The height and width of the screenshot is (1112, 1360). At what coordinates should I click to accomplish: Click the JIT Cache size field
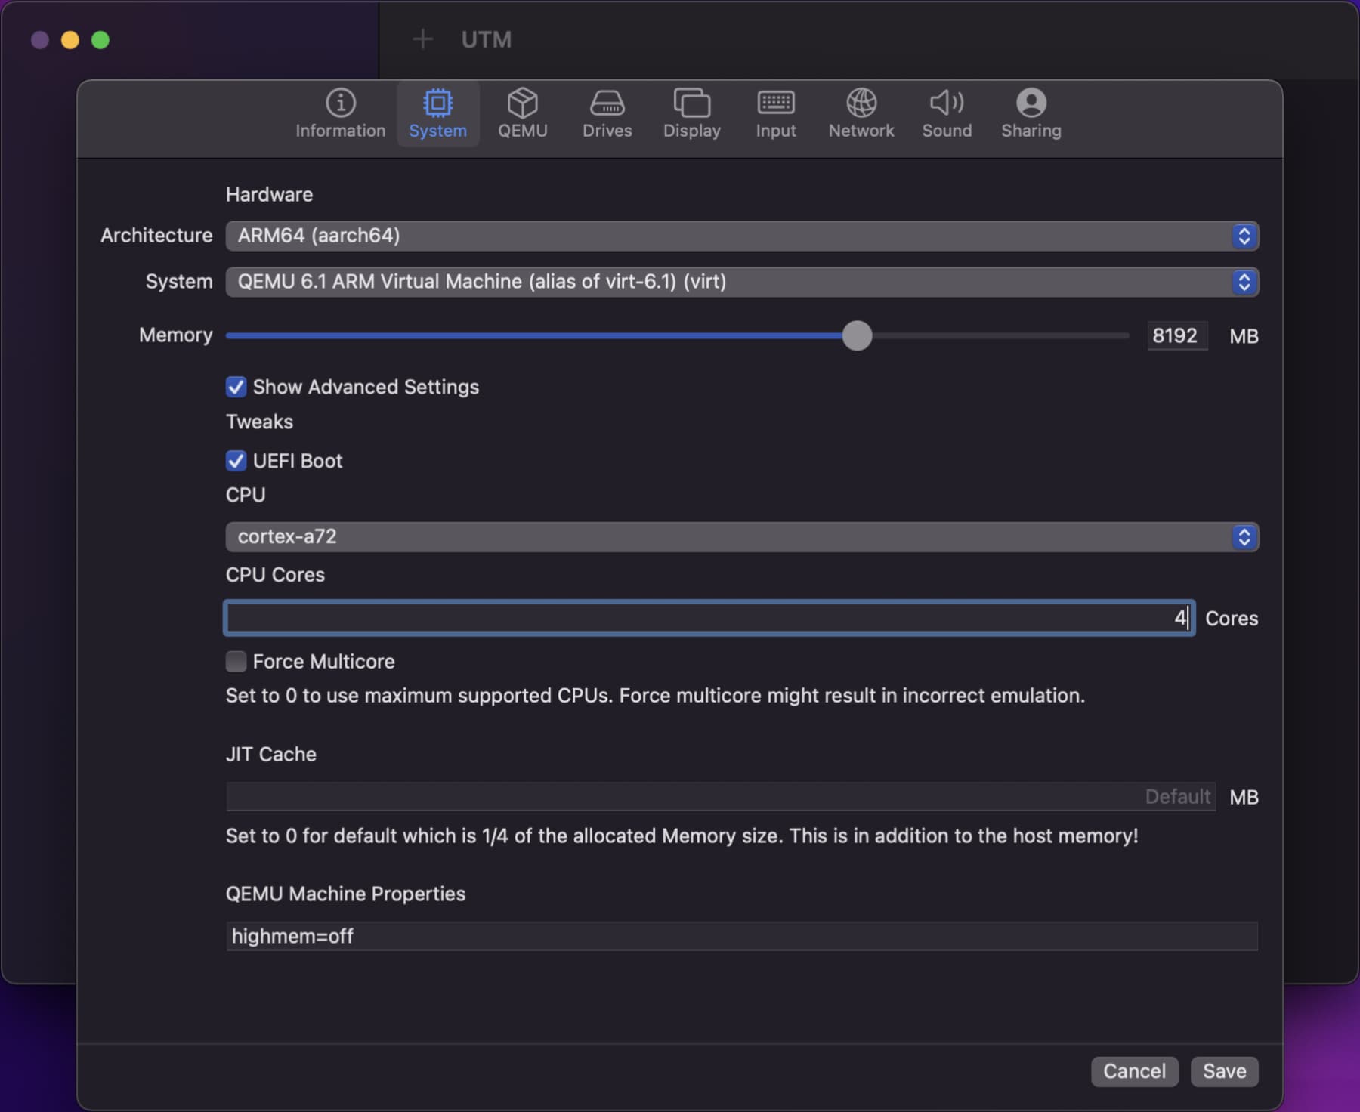click(721, 797)
